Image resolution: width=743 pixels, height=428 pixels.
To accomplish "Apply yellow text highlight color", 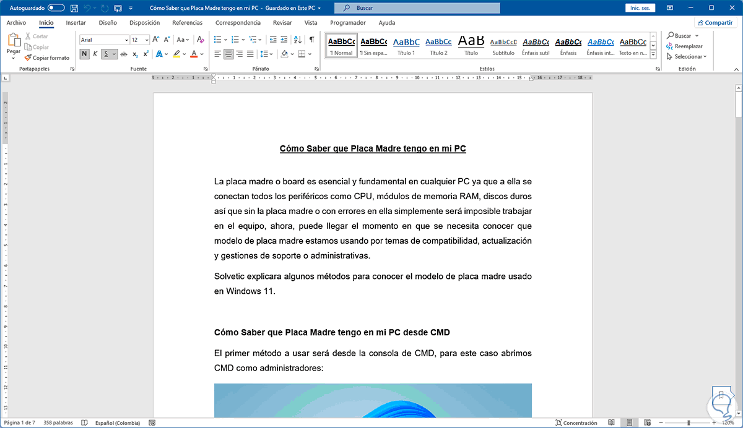I will (x=176, y=54).
